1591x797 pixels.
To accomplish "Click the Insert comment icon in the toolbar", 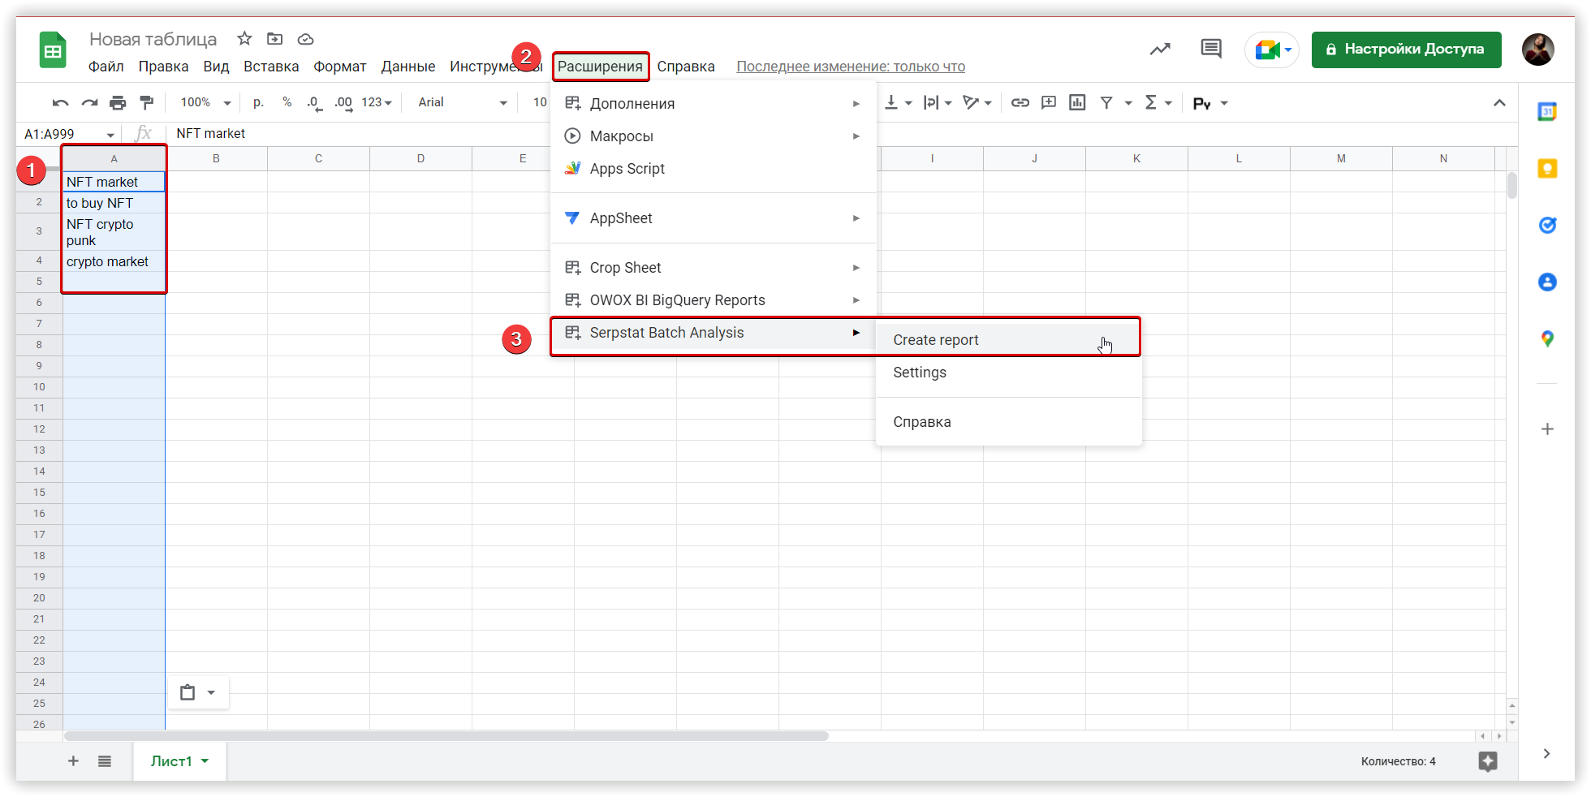I will pyautogui.click(x=1049, y=102).
